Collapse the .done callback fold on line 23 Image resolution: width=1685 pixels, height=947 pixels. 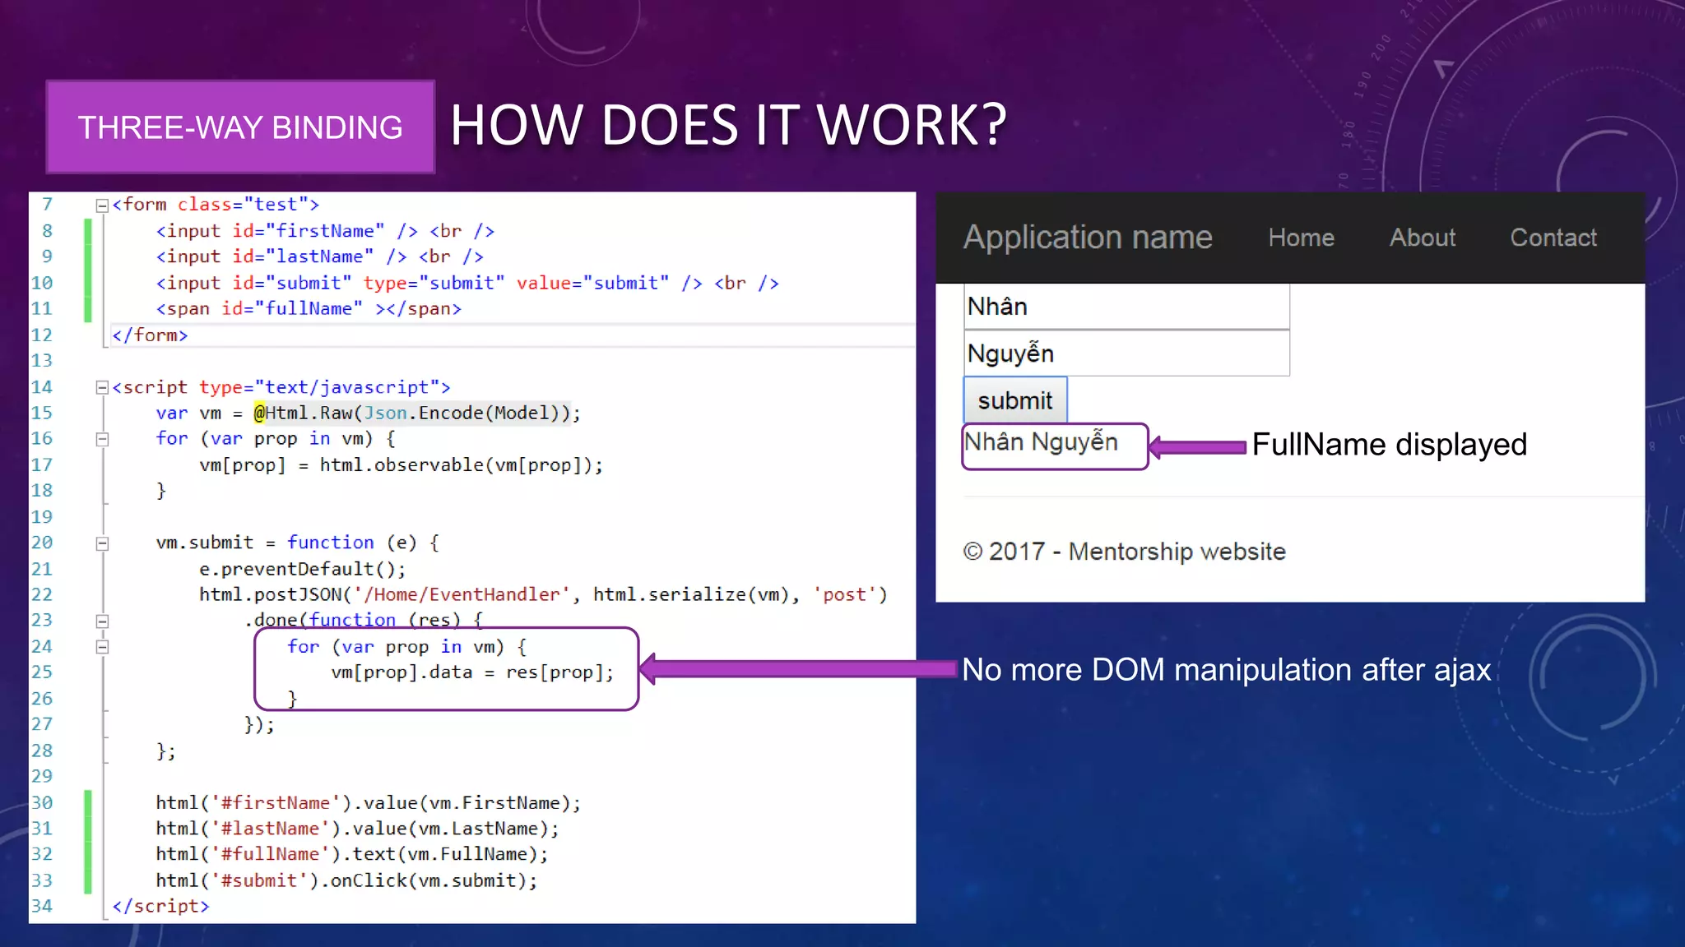tap(102, 621)
